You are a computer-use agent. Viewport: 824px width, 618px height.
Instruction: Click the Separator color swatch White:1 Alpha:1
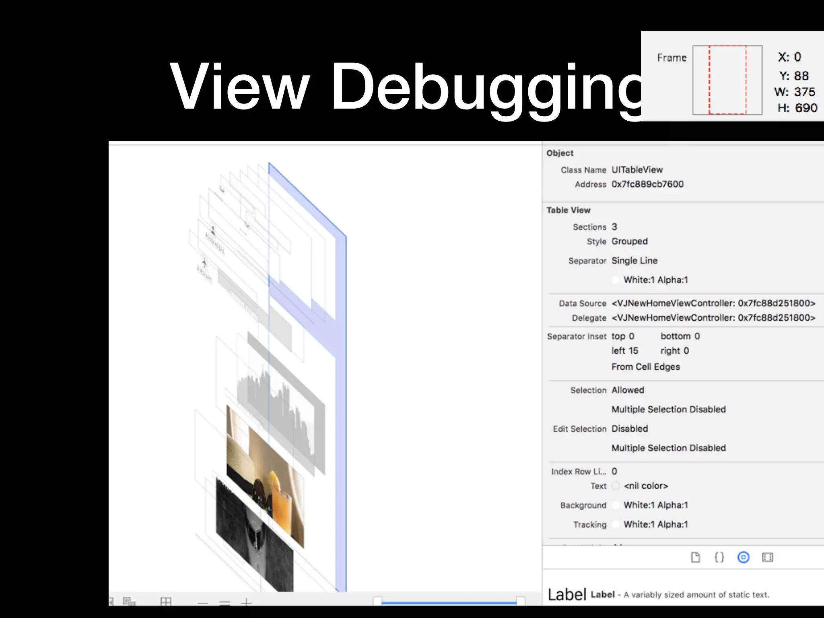click(616, 280)
